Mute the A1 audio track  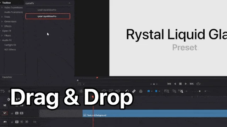27,122
